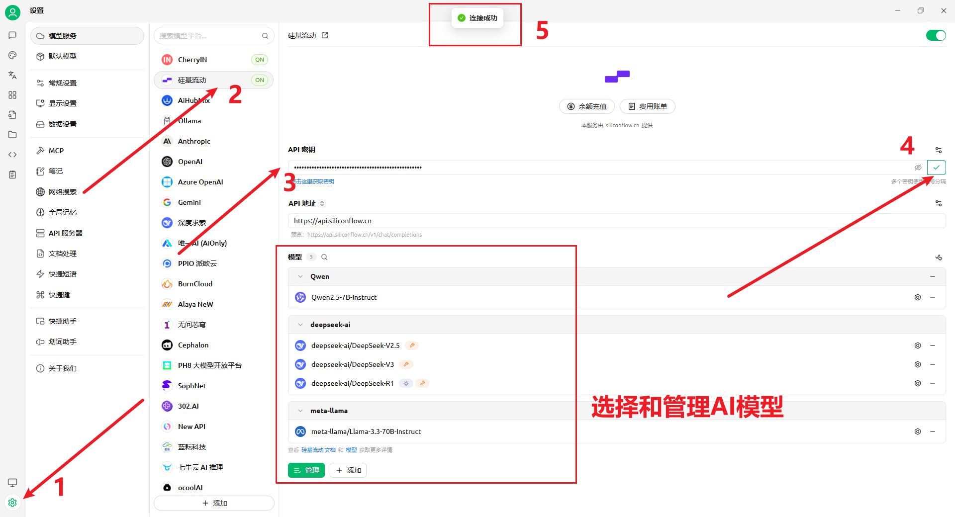Collapse the Qwen model group
Screen dimensions: 955x517
300,276
